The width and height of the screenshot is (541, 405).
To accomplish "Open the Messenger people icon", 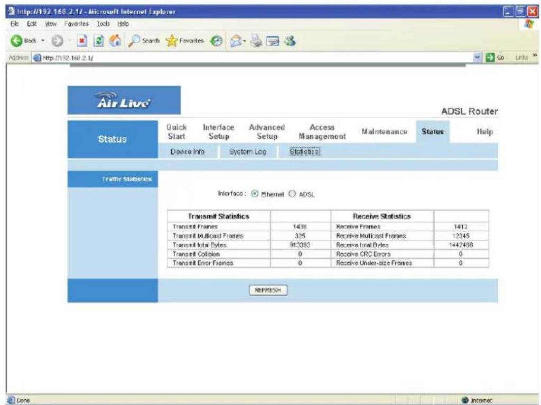I will (x=290, y=41).
